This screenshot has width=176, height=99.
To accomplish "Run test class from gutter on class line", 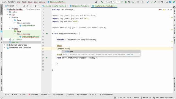I will 47,34.
